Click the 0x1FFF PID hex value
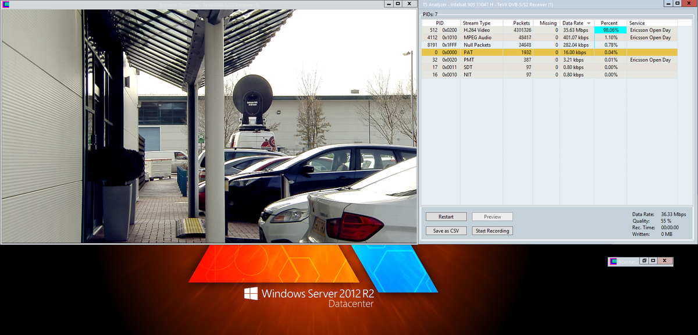The height and width of the screenshot is (335, 698). pos(450,45)
